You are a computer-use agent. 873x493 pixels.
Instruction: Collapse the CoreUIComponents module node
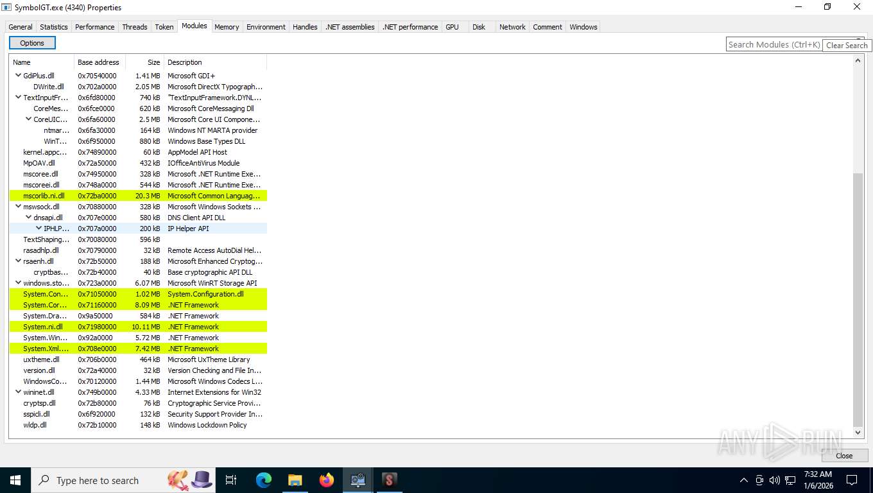pyautogui.click(x=28, y=119)
